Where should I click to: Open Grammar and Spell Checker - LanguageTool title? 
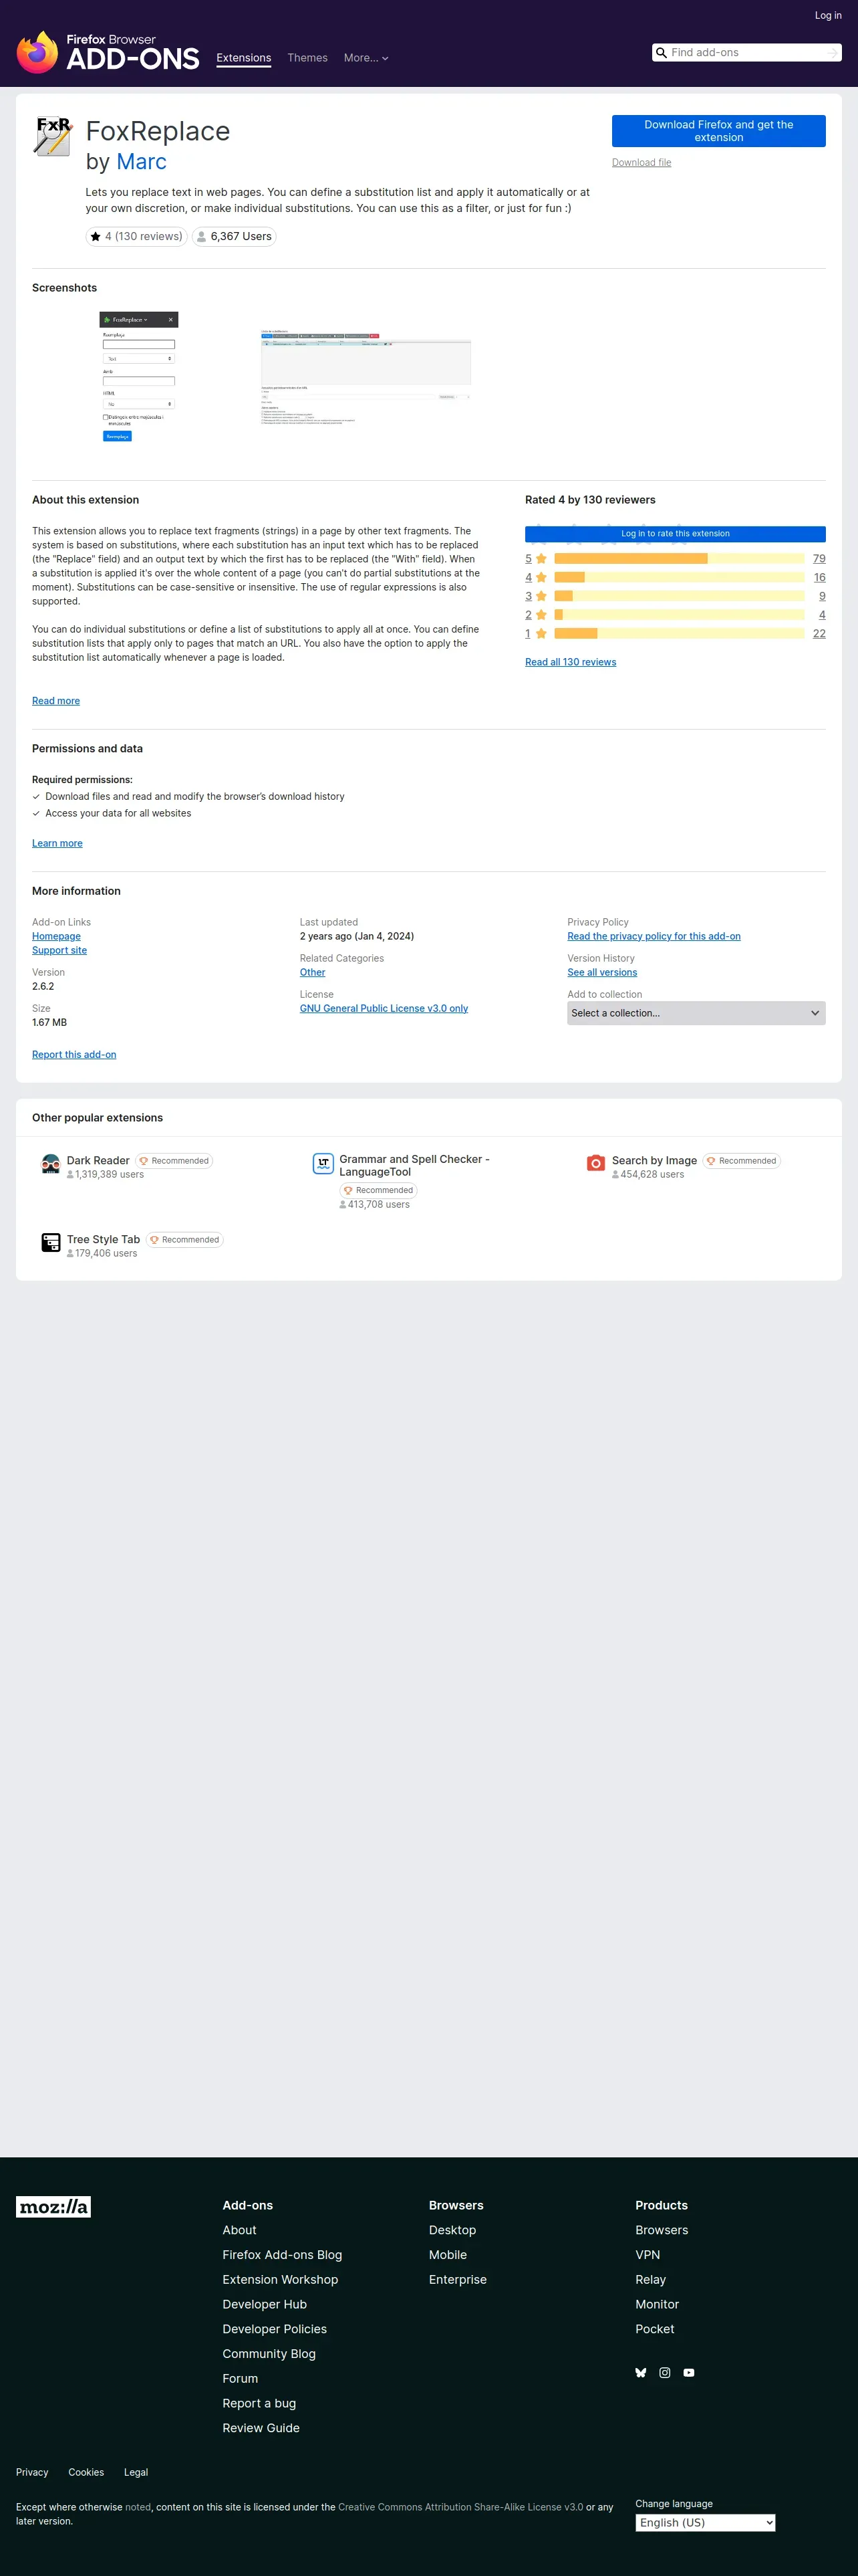[x=414, y=1166]
